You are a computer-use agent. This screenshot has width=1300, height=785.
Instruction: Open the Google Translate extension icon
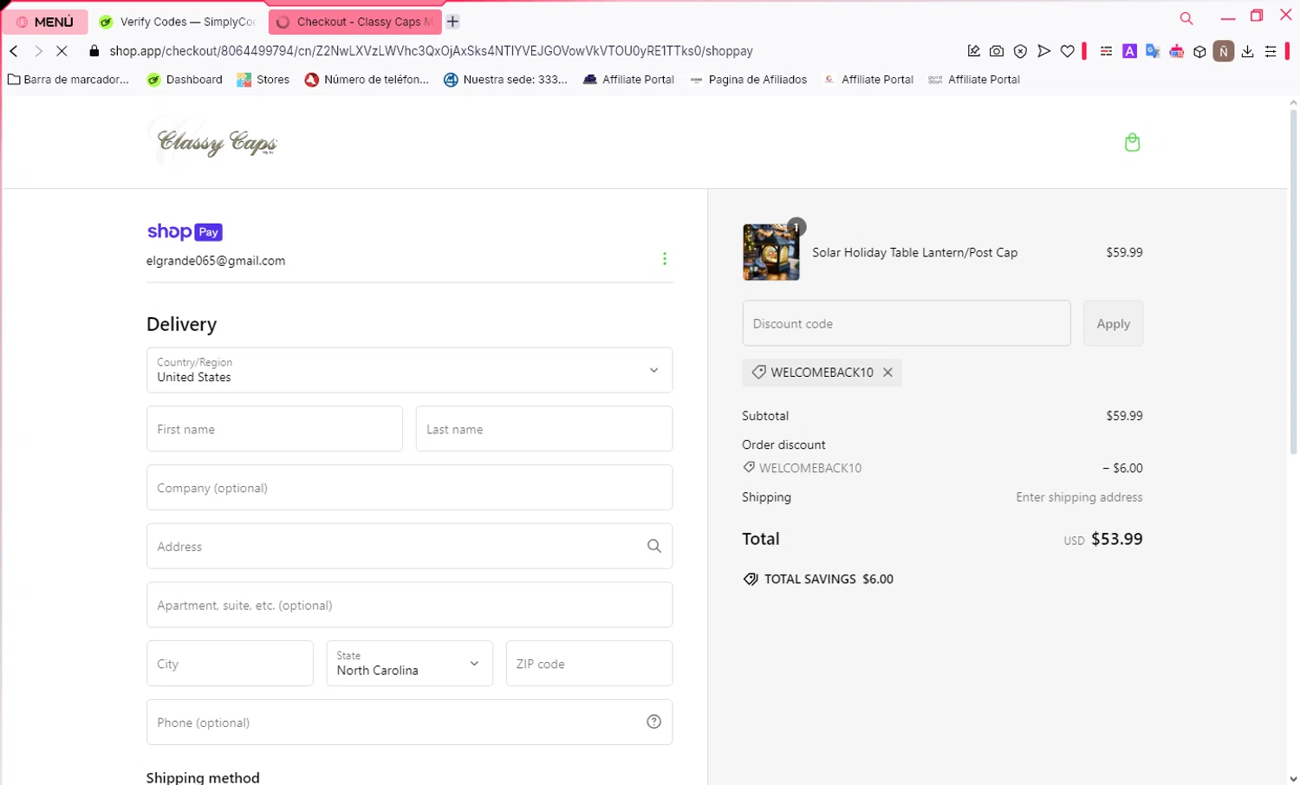(1153, 51)
